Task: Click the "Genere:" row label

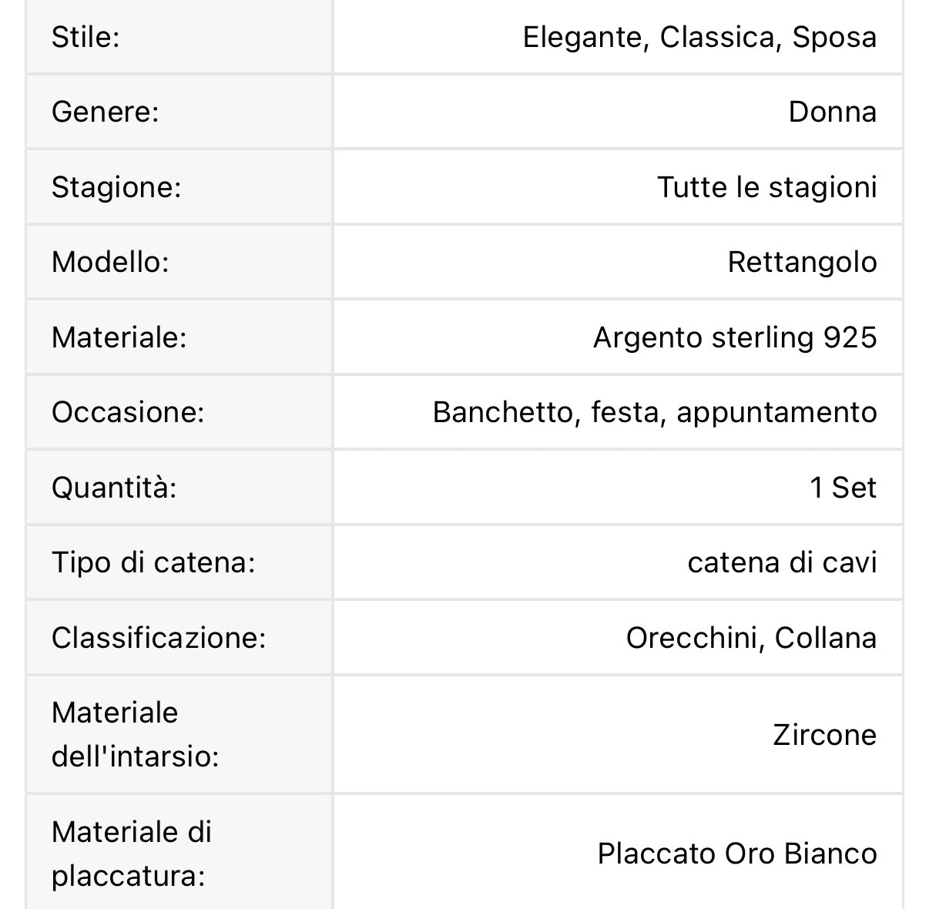Action: [x=105, y=112]
